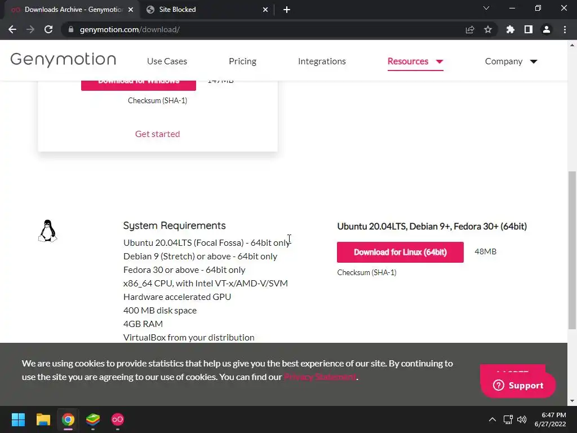The height and width of the screenshot is (433, 577).
Task: Go back to the previous page
Action: click(12, 29)
